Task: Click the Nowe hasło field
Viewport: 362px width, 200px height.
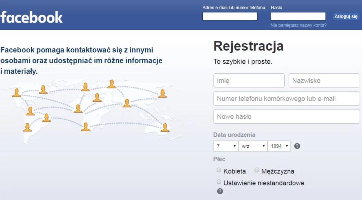Action: coord(287,117)
